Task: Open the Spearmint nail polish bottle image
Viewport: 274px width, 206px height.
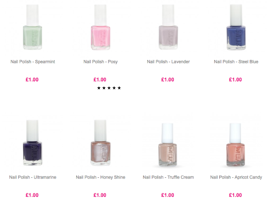Action: pyautogui.click(x=33, y=27)
